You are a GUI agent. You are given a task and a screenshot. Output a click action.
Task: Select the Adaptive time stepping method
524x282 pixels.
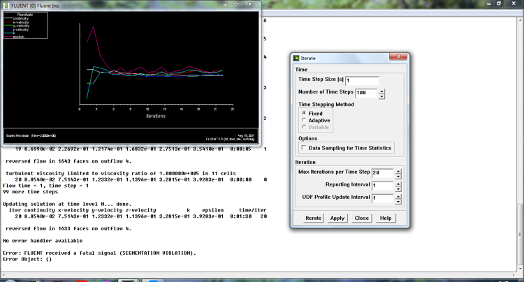click(304, 121)
